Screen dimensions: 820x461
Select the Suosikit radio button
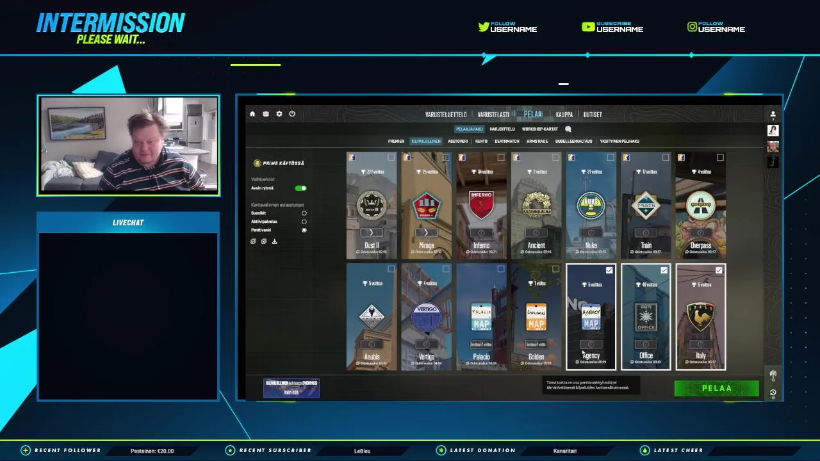coord(304,213)
